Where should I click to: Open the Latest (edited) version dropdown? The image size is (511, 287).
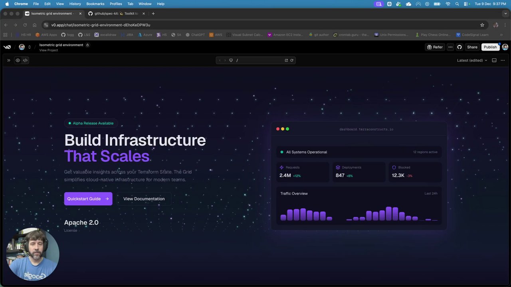tap(472, 60)
